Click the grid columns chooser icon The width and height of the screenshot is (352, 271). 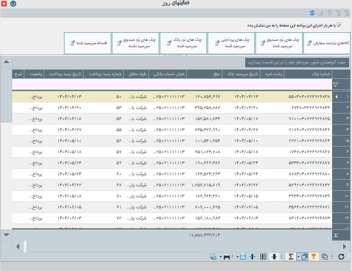point(263,257)
